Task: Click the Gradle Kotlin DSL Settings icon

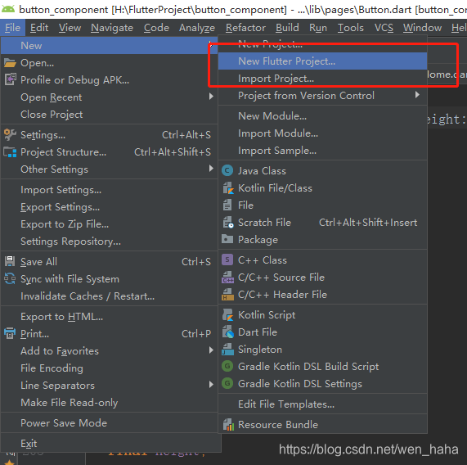Action: click(227, 383)
